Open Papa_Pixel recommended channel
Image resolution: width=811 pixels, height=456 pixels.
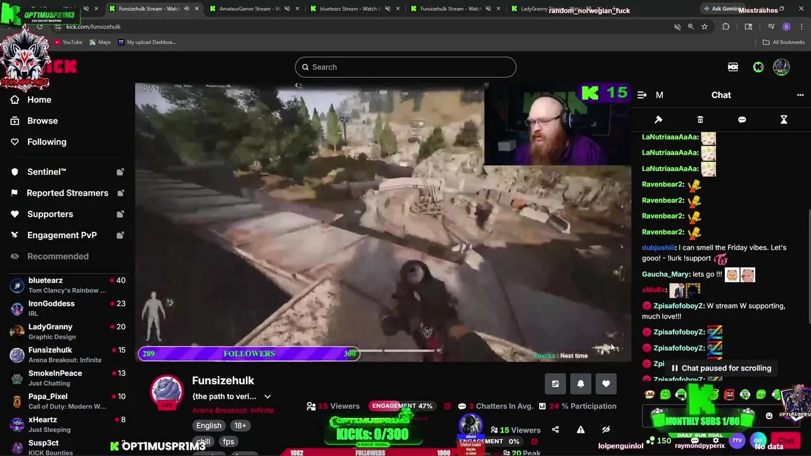[x=67, y=402]
